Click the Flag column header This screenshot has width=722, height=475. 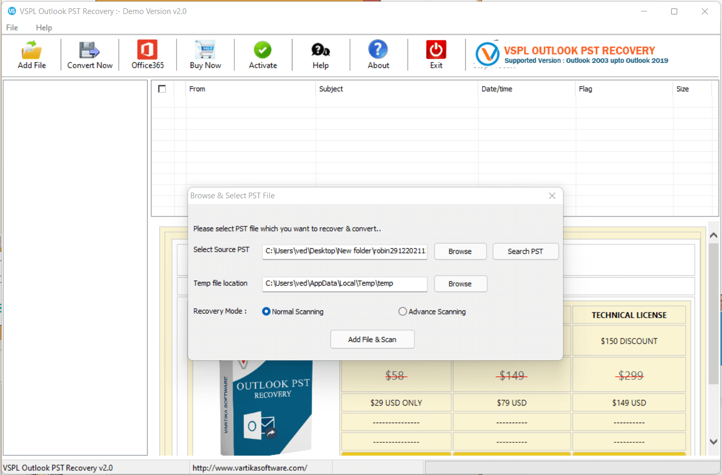point(624,89)
